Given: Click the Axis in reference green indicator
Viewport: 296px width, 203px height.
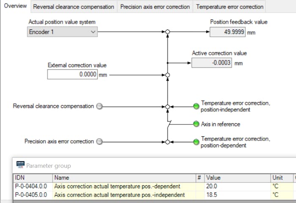Looking at the screenshot, I should [x=196, y=124].
